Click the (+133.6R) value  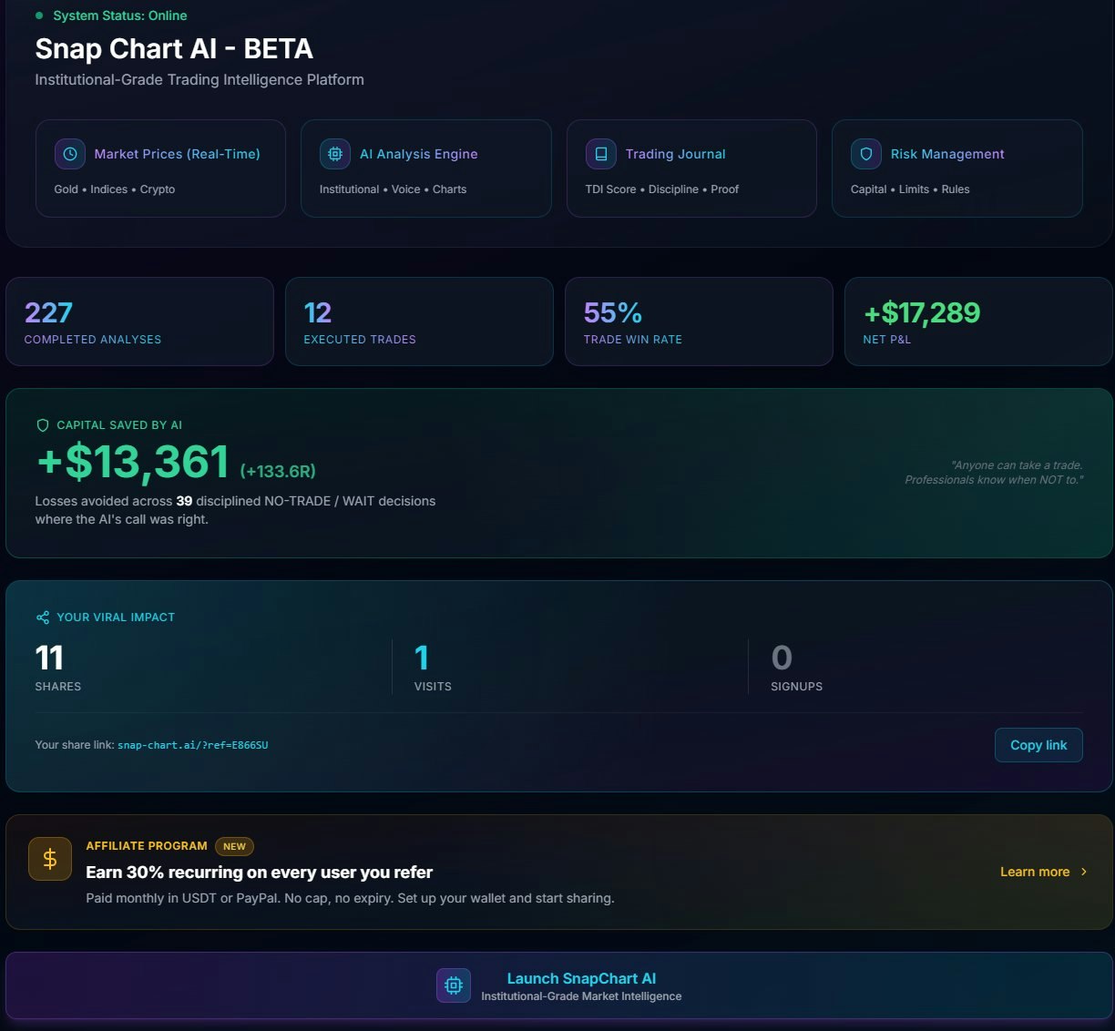[278, 471]
